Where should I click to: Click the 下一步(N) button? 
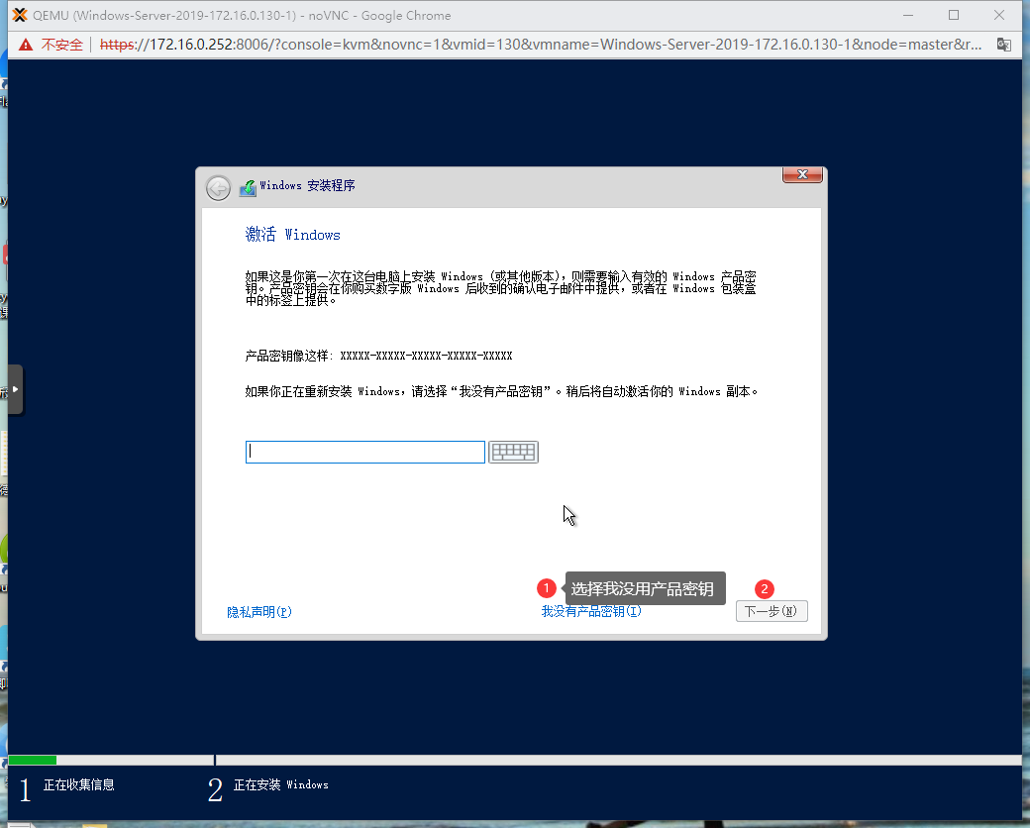[772, 611]
